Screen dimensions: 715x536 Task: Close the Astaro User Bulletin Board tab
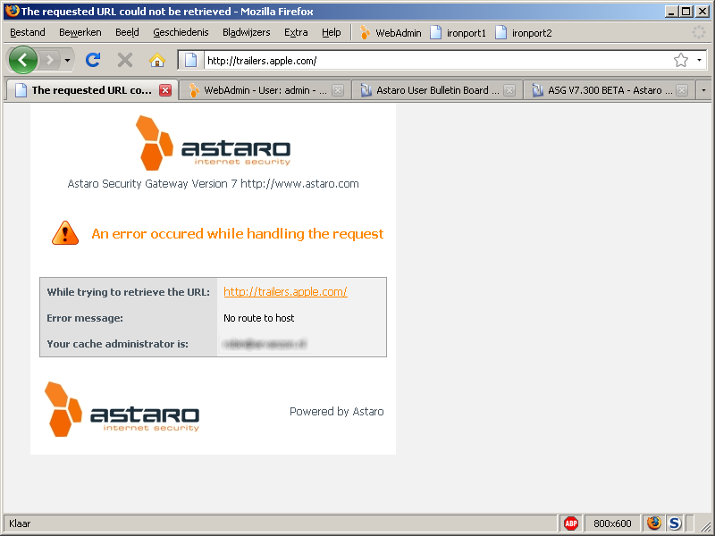(x=509, y=90)
